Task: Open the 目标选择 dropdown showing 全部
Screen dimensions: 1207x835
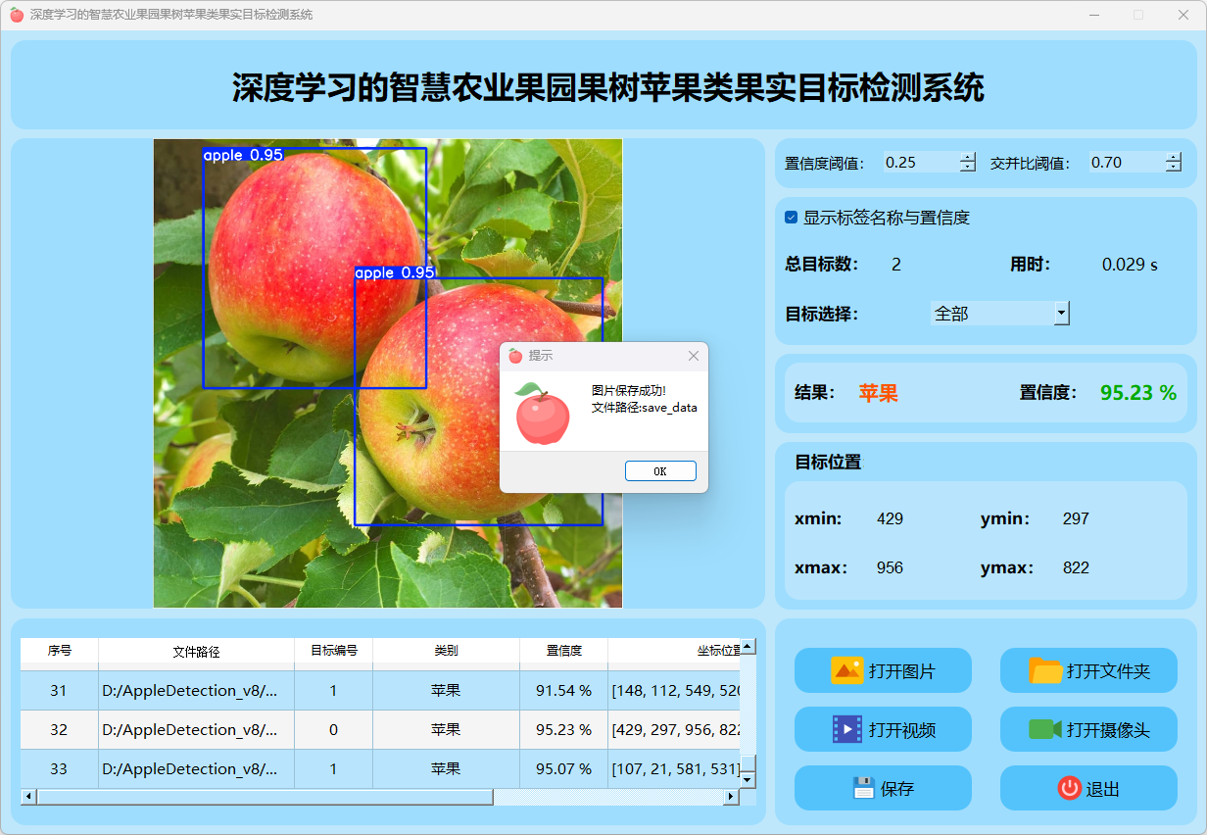Action: (1060, 314)
